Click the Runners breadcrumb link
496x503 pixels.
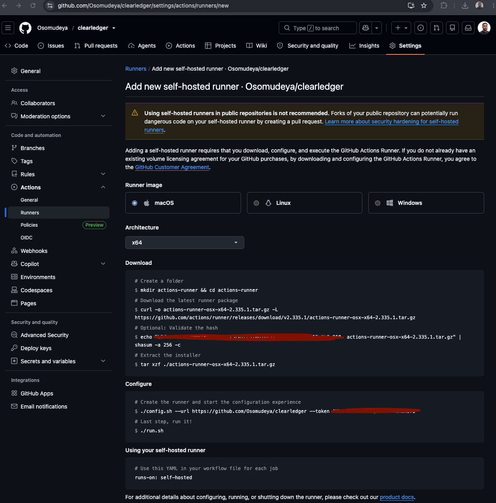136,69
